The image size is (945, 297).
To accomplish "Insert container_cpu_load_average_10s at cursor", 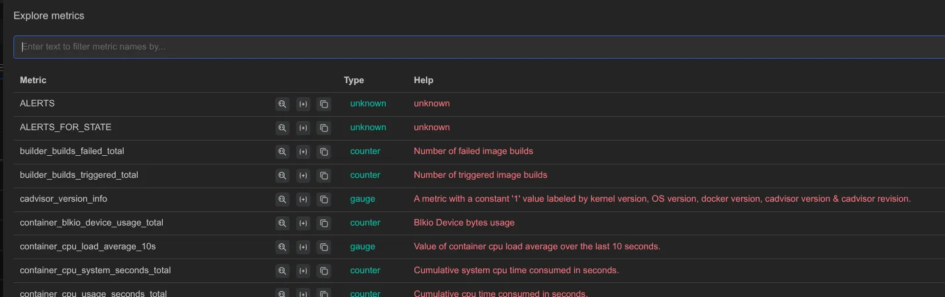I will click(x=303, y=247).
